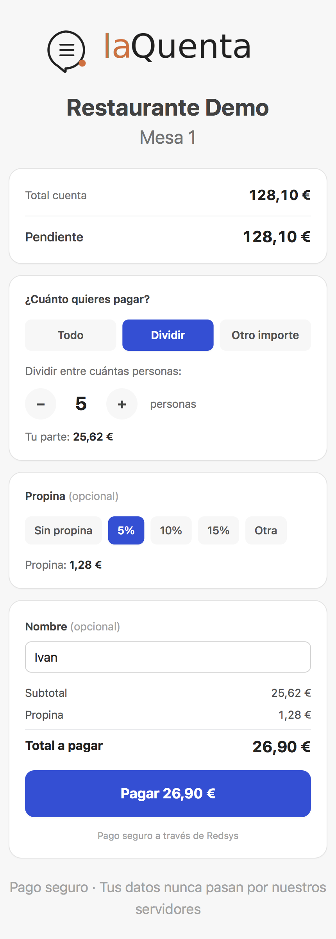
Task: Select the Dividir payment option
Action: point(168,335)
